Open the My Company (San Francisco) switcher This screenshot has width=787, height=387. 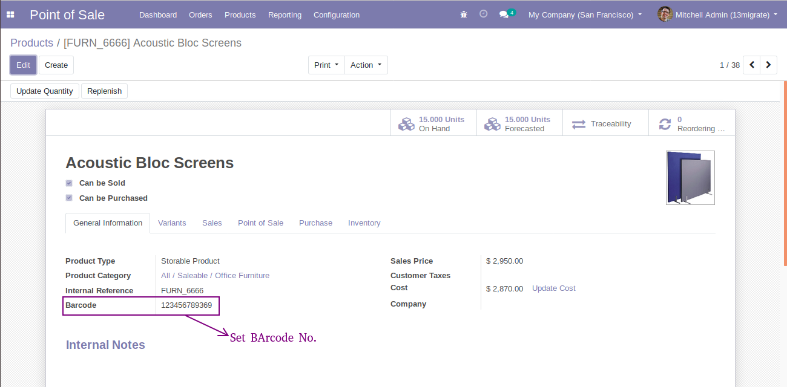(x=585, y=15)
